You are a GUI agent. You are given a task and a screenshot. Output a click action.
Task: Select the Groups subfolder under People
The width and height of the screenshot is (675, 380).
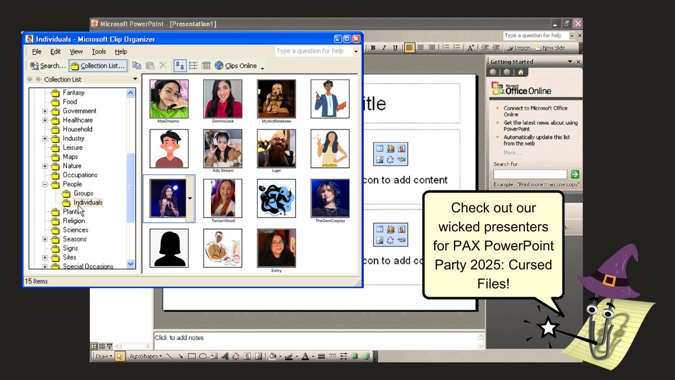point(78,193)
